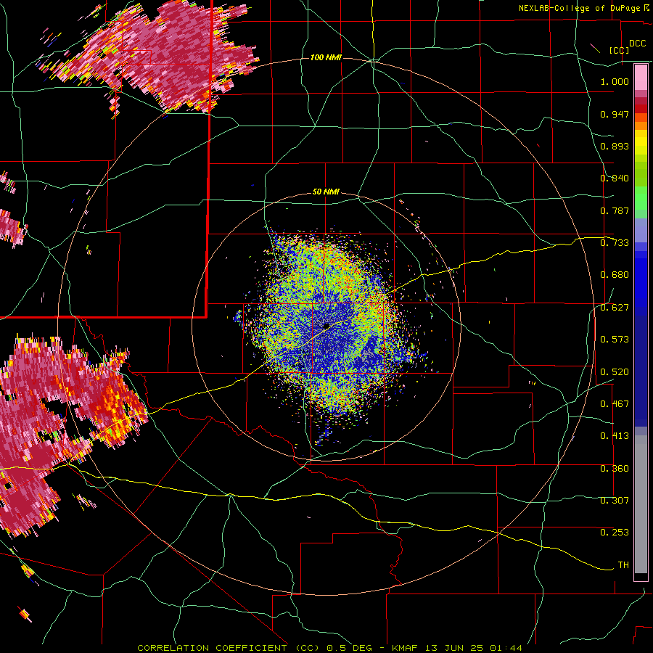Select the 0.360 scale value

pos(615,469)
